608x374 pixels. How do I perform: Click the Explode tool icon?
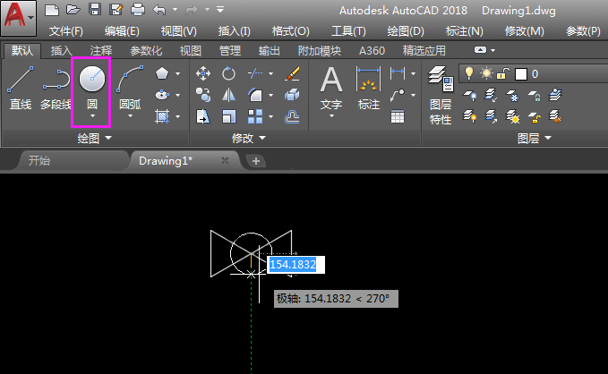point(292,95)
